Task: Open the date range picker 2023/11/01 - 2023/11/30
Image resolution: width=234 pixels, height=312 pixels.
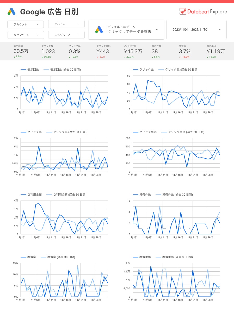Action: pos(196,30)
